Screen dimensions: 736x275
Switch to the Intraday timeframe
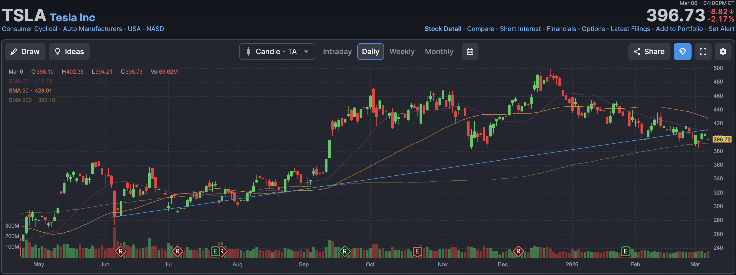tap(337, 52)
